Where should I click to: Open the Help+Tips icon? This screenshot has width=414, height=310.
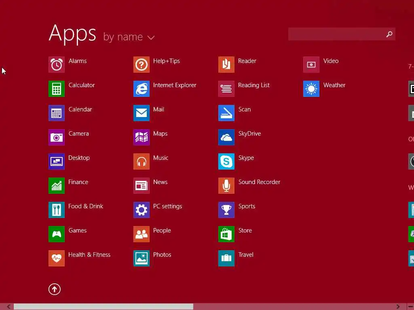pyautogui.click(x=142, y=65)
